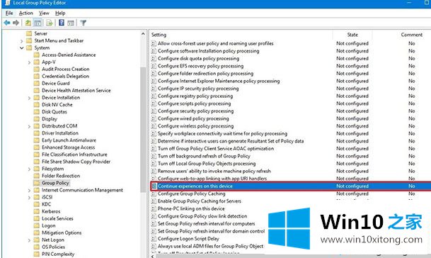Sort by the State column header
The width and height of the screenshot is (431, 258).
[352, 35]
